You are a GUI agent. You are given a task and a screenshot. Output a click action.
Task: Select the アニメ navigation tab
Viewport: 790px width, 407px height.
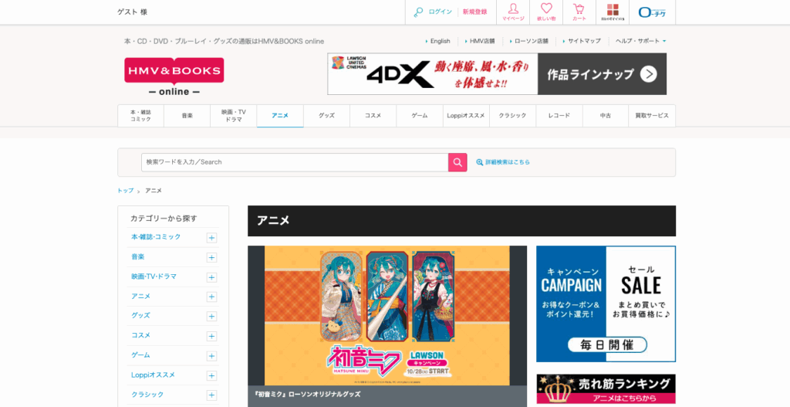coord(280,116)
